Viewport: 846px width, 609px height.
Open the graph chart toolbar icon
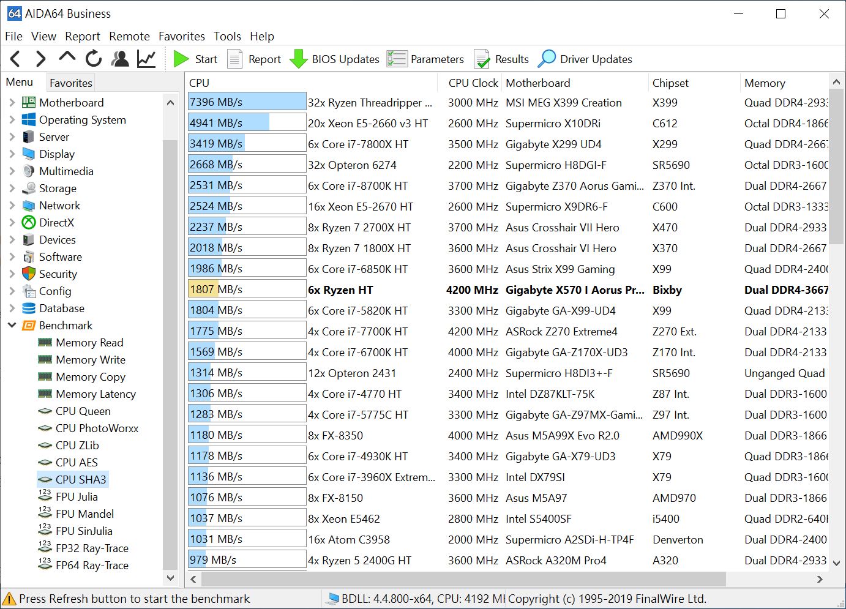click(x=146, y=59)
